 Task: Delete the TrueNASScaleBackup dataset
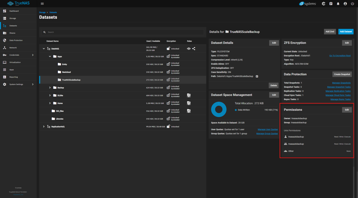point(274,85)
